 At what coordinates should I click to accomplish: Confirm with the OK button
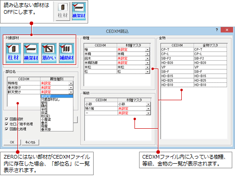coord(12,142)
